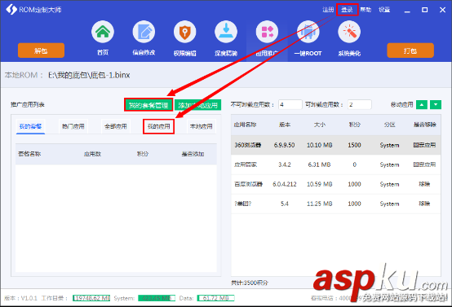Select the 应用管家 app row

[x=336, y=164]
